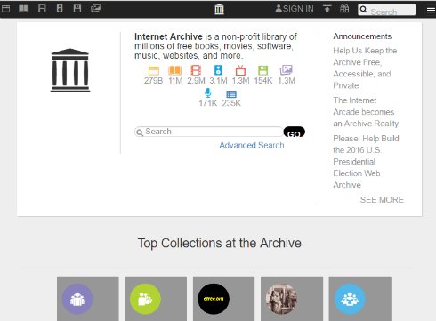Click the '235K' count label
This screenshot has height=321, width=436.
click(231, 103)
